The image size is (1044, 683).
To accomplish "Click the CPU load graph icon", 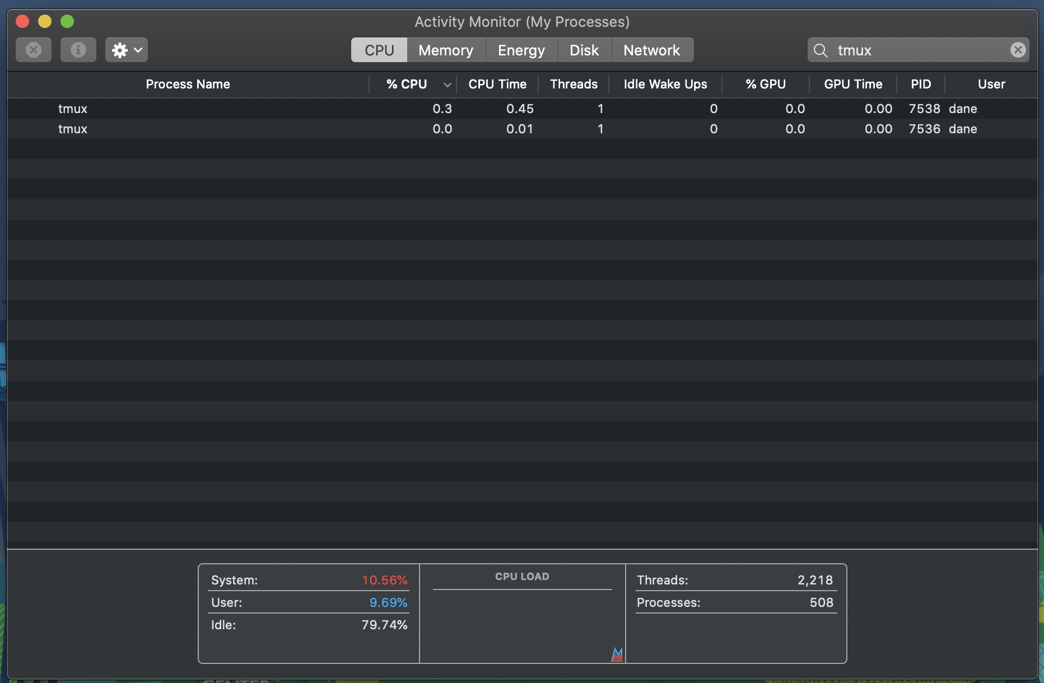I will (616, 654).
